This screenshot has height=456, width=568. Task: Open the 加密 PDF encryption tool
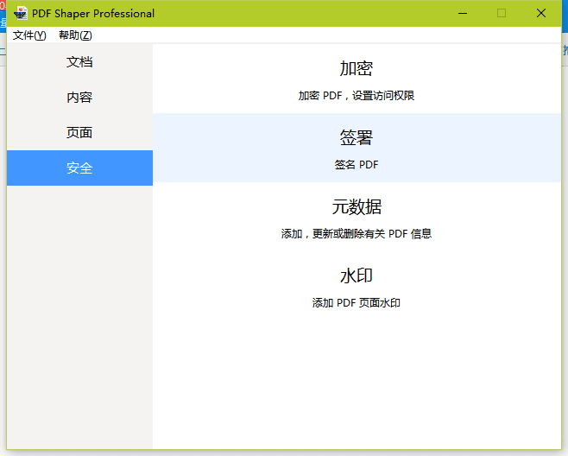tap(357, 79)
